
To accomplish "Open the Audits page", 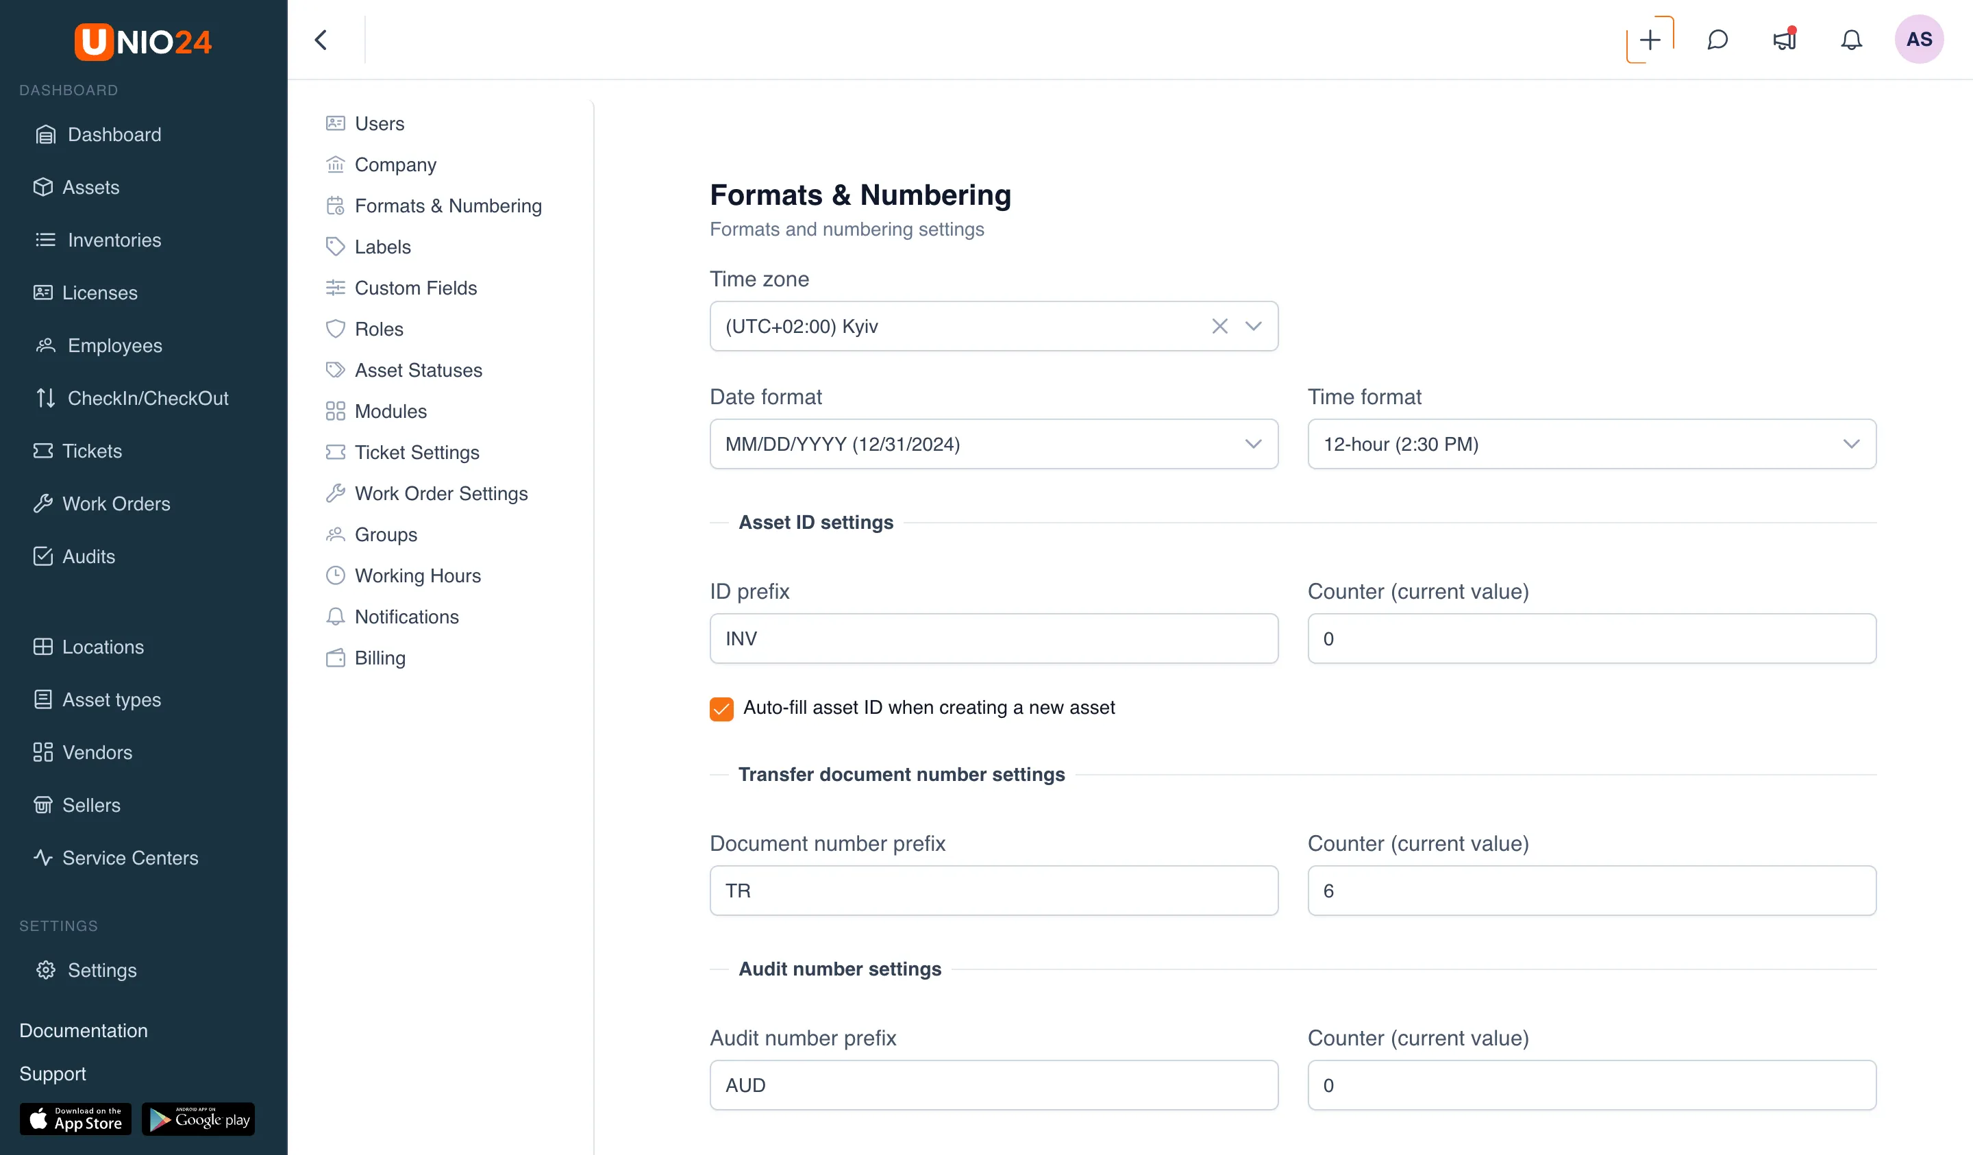I will [75, 557].
